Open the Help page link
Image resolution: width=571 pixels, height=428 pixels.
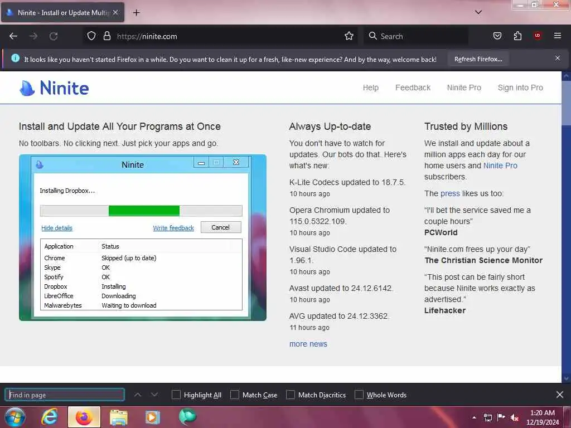coord(371,87)
